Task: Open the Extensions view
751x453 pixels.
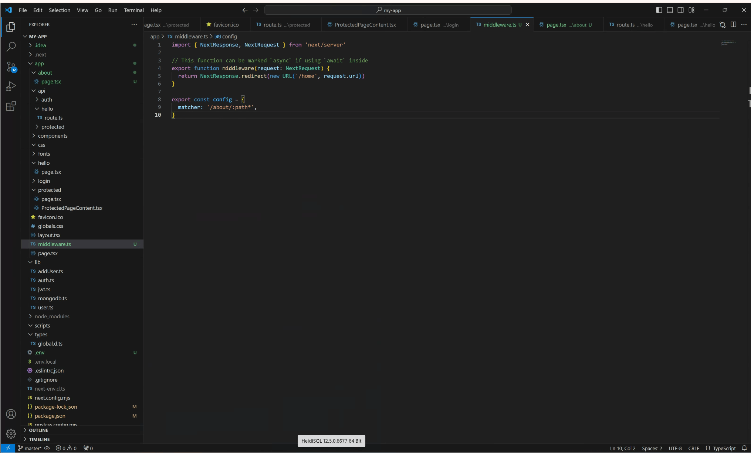Action: [11, 106]
